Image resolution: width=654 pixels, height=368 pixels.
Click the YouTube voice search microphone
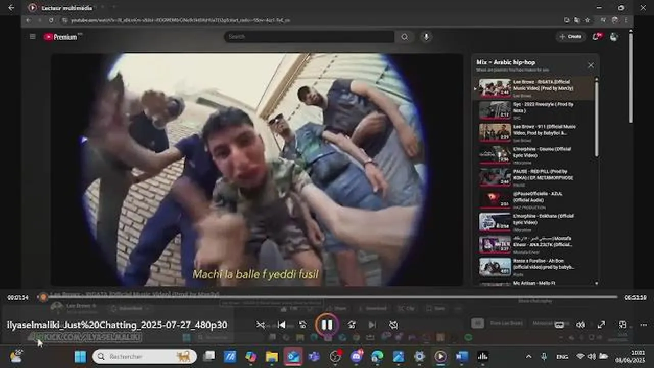[426, 37]
